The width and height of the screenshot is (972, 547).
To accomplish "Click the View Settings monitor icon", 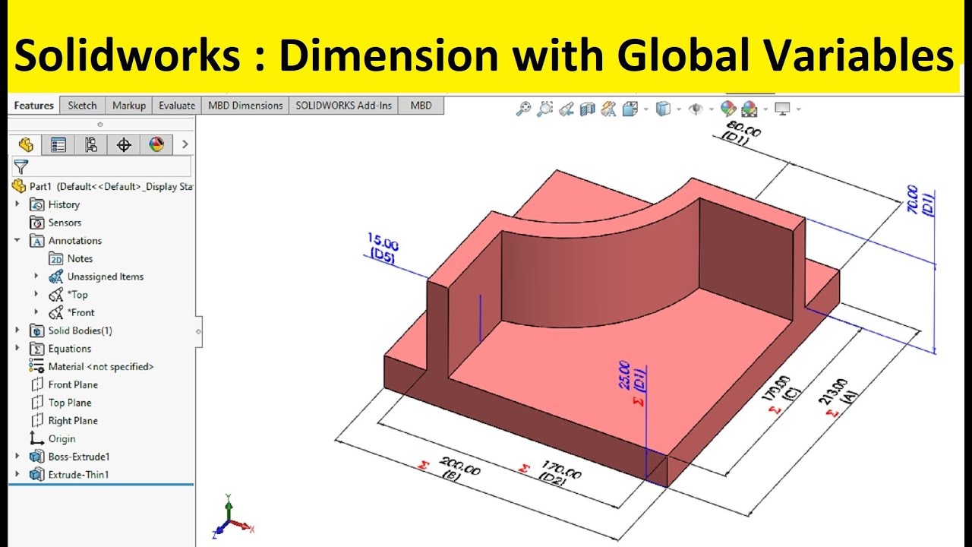I will point(782,109).
